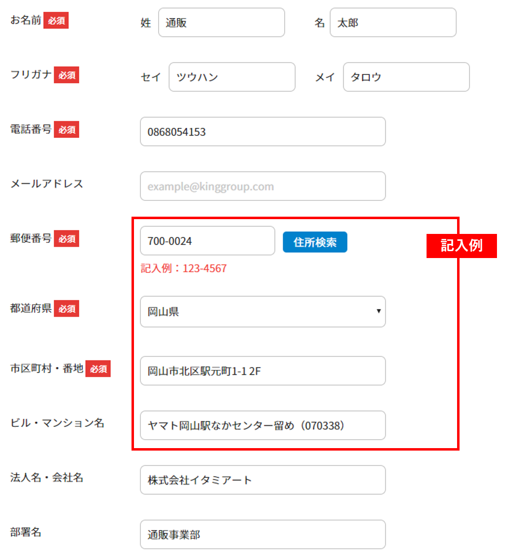Viewport: 528px width, 554px height.
Task: Click the 名 (first name) field containing 太郎
Action: point(393,23)
